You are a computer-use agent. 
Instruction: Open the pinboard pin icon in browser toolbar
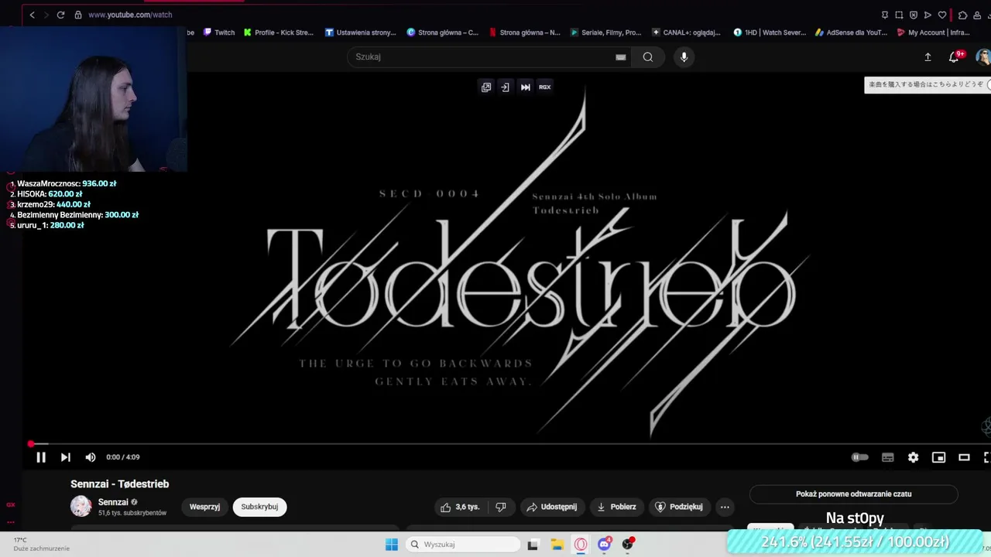pos(885,15)
